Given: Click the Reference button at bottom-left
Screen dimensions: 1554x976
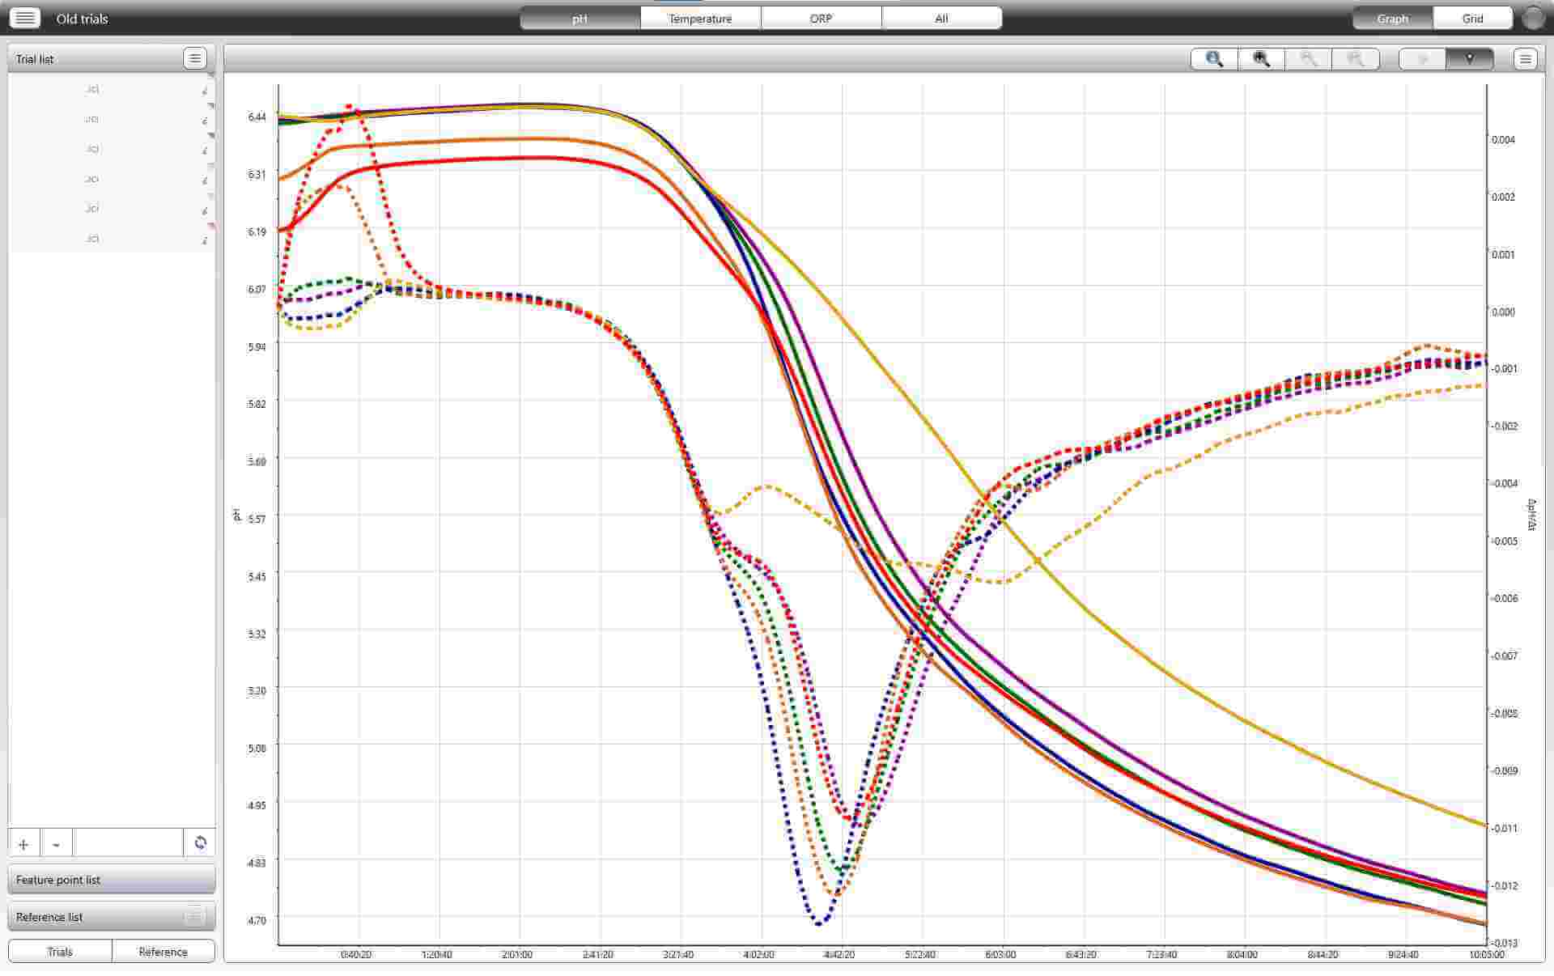Looking at the screenshot, I should point(163,952).
